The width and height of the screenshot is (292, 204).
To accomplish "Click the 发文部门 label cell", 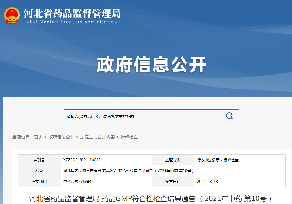I will pos(39,182).
